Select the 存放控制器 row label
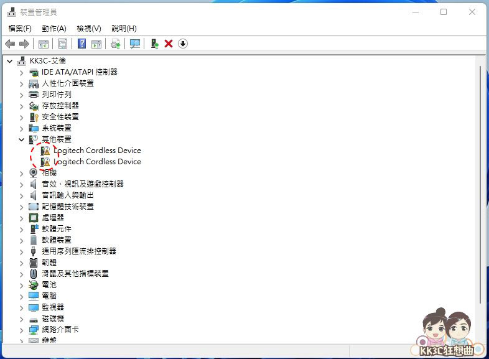The width and height of the screenshot is (489, 359). pos(60,105)
